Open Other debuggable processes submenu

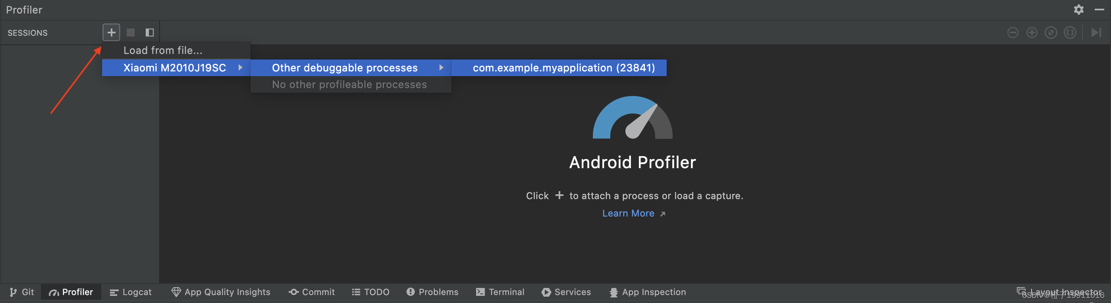tap(351, 68)
